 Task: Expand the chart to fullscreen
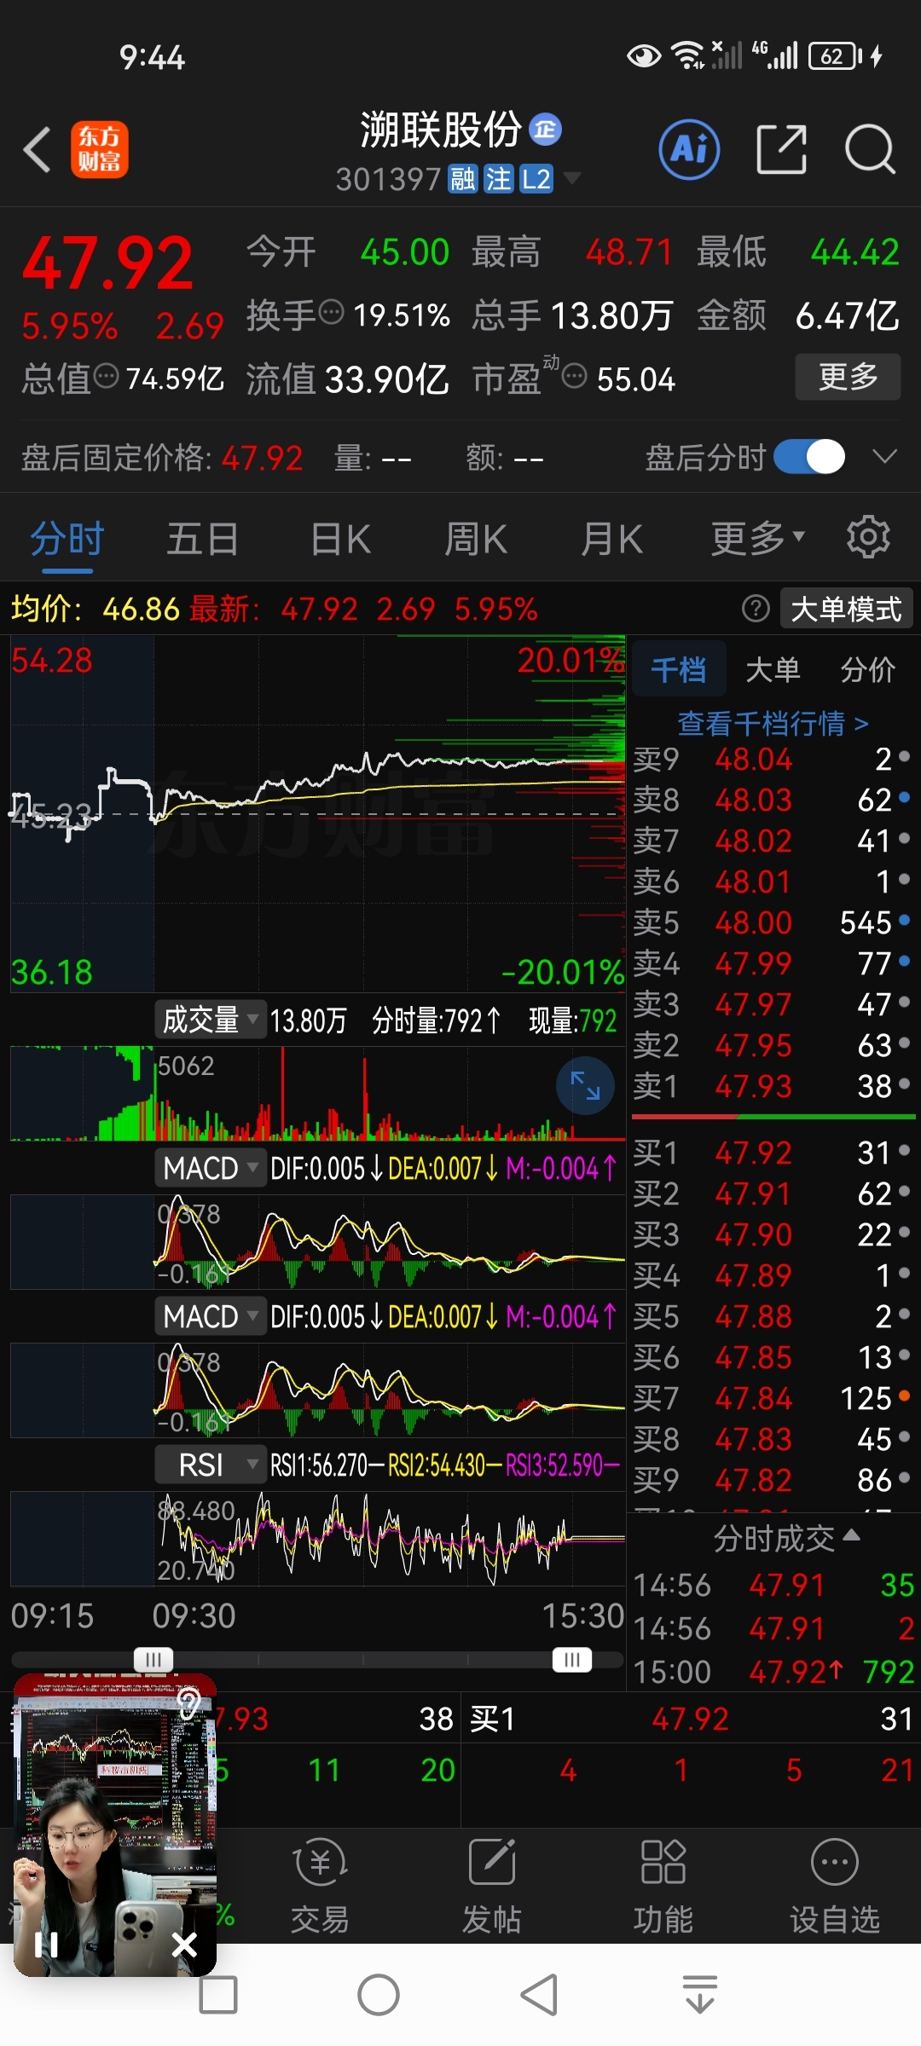point(585,1085)
